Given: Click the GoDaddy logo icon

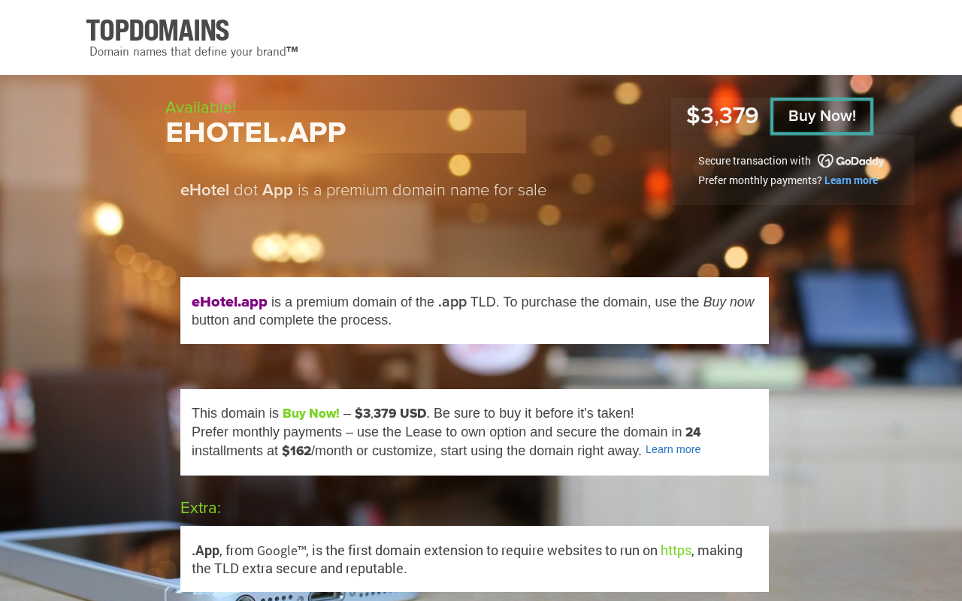Looking at the screenshot, I should [x=851, y=161].
